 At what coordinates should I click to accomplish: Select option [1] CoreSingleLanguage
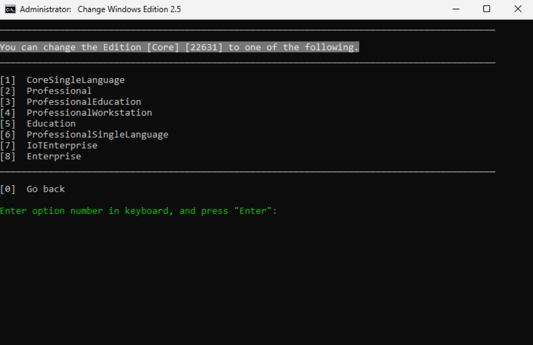click(63, 80)
